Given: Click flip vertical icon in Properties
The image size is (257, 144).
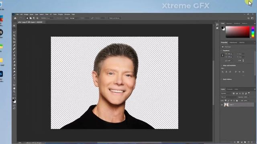Looking at the screenshot, I should (243, 60).
